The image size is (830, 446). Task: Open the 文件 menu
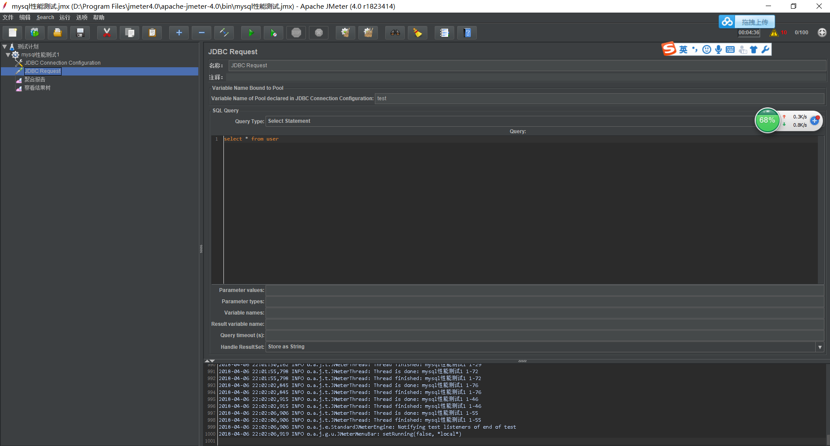(x=8, y=17)
